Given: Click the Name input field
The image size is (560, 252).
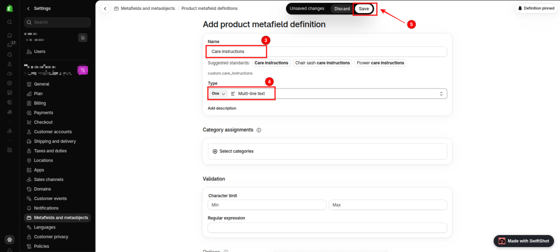Looking at the screenshot, I should (327, 52).
